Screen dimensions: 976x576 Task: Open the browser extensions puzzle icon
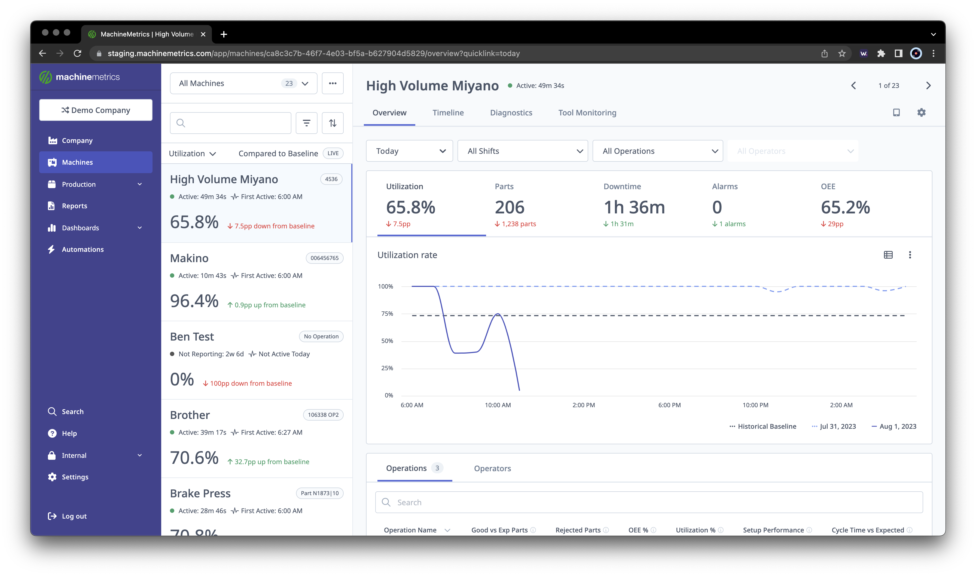pyautogui.click(x=881, y=54)
